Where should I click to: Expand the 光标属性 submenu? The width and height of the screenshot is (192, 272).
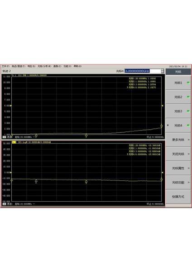[178, 168]
